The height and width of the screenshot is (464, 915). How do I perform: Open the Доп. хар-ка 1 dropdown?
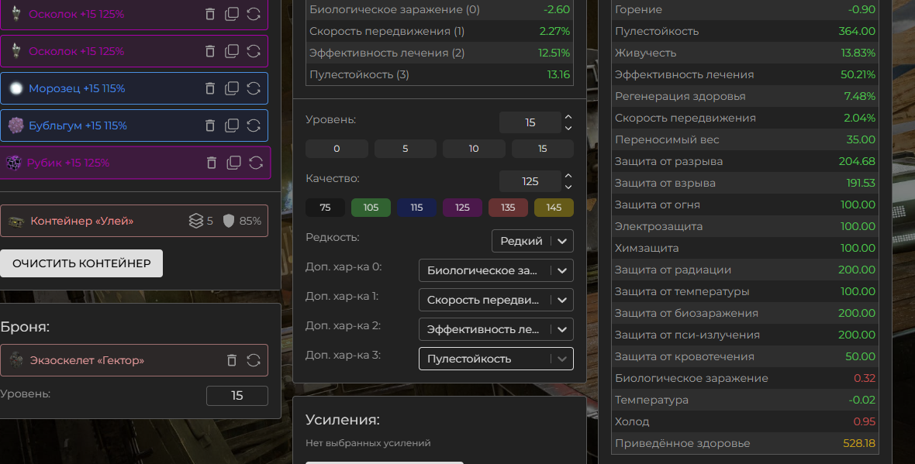click(x=496, y=300)
